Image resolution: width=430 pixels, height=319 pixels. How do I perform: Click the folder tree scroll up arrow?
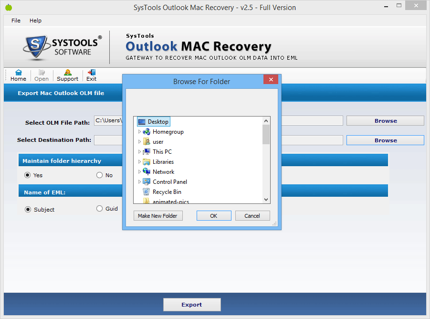point(266,121)
